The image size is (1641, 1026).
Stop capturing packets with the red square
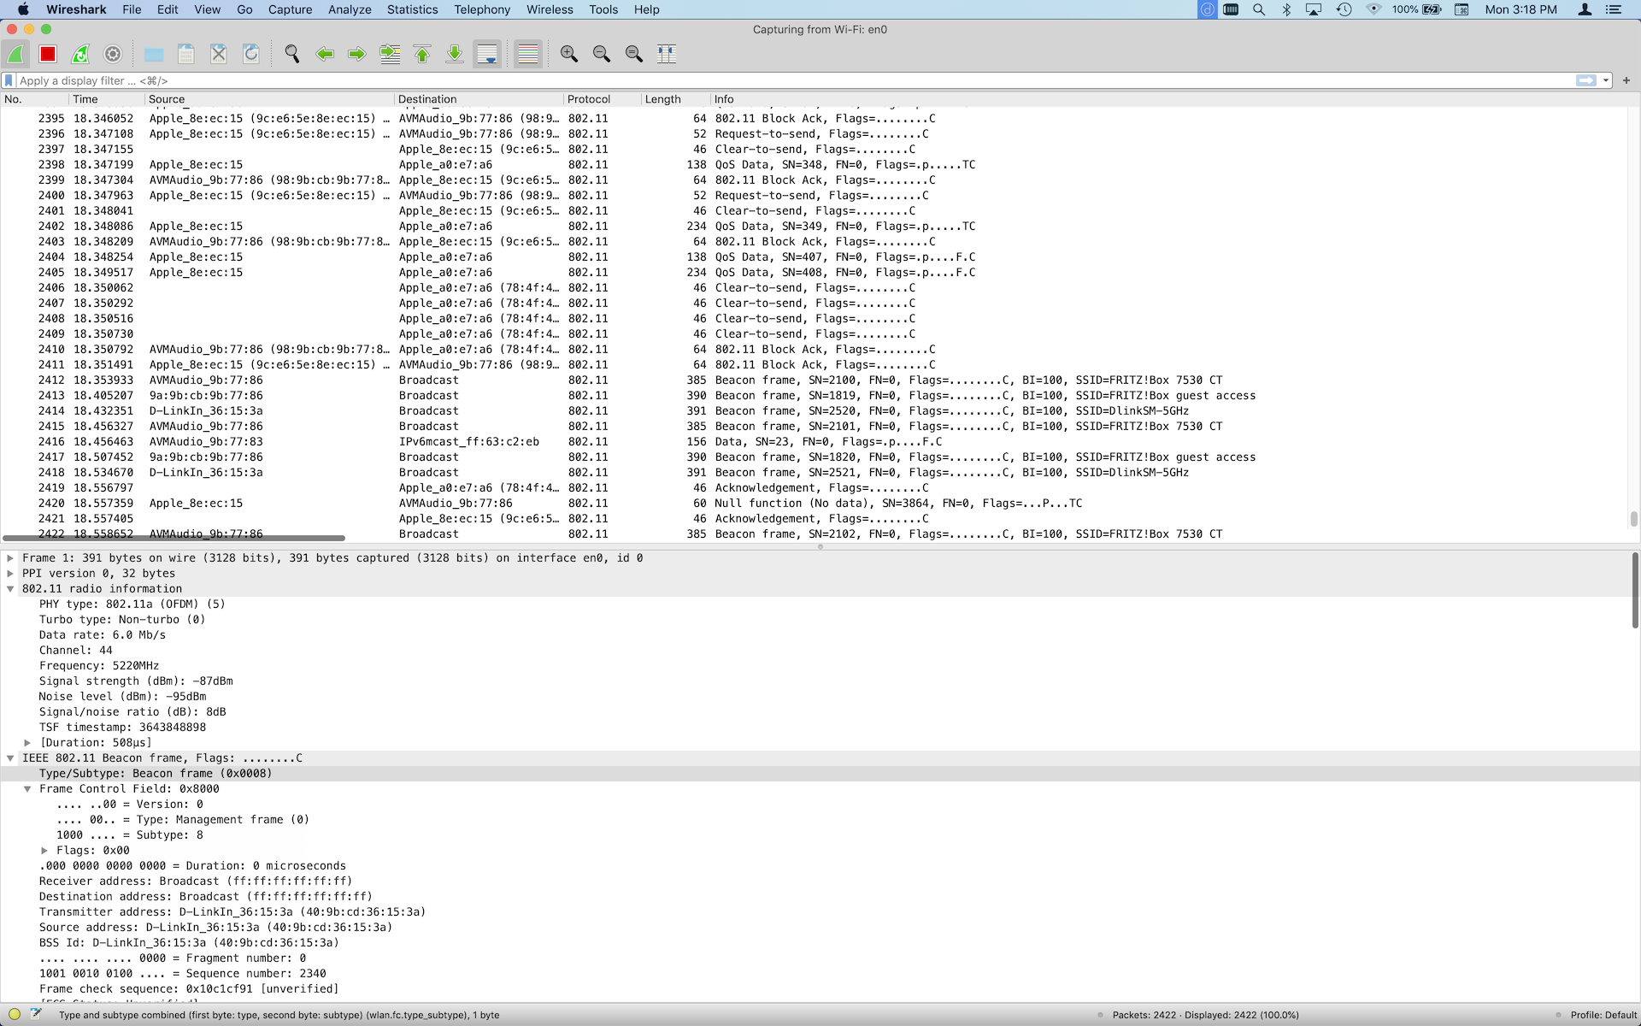pos(48,54)
